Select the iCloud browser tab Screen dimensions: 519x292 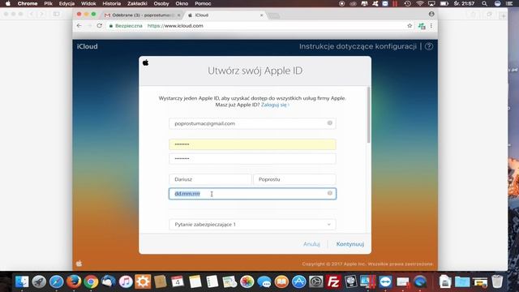(x=225, y=15)
